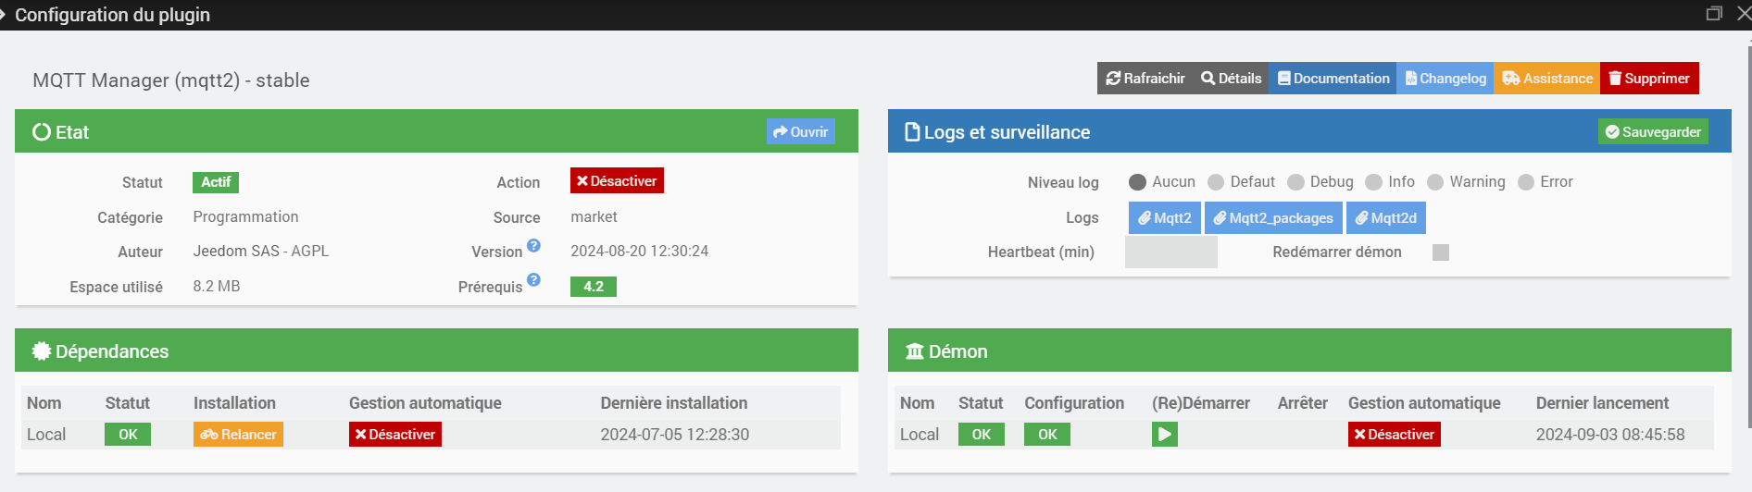Click Sauvegarder in the Logs panel
Screen dimensions: 1752x492
click(1653, 132)
